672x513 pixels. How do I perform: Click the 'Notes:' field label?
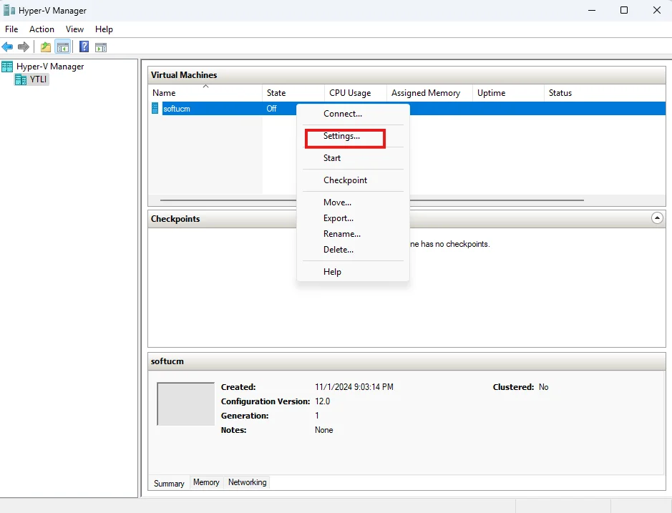(x=233, y=430)
